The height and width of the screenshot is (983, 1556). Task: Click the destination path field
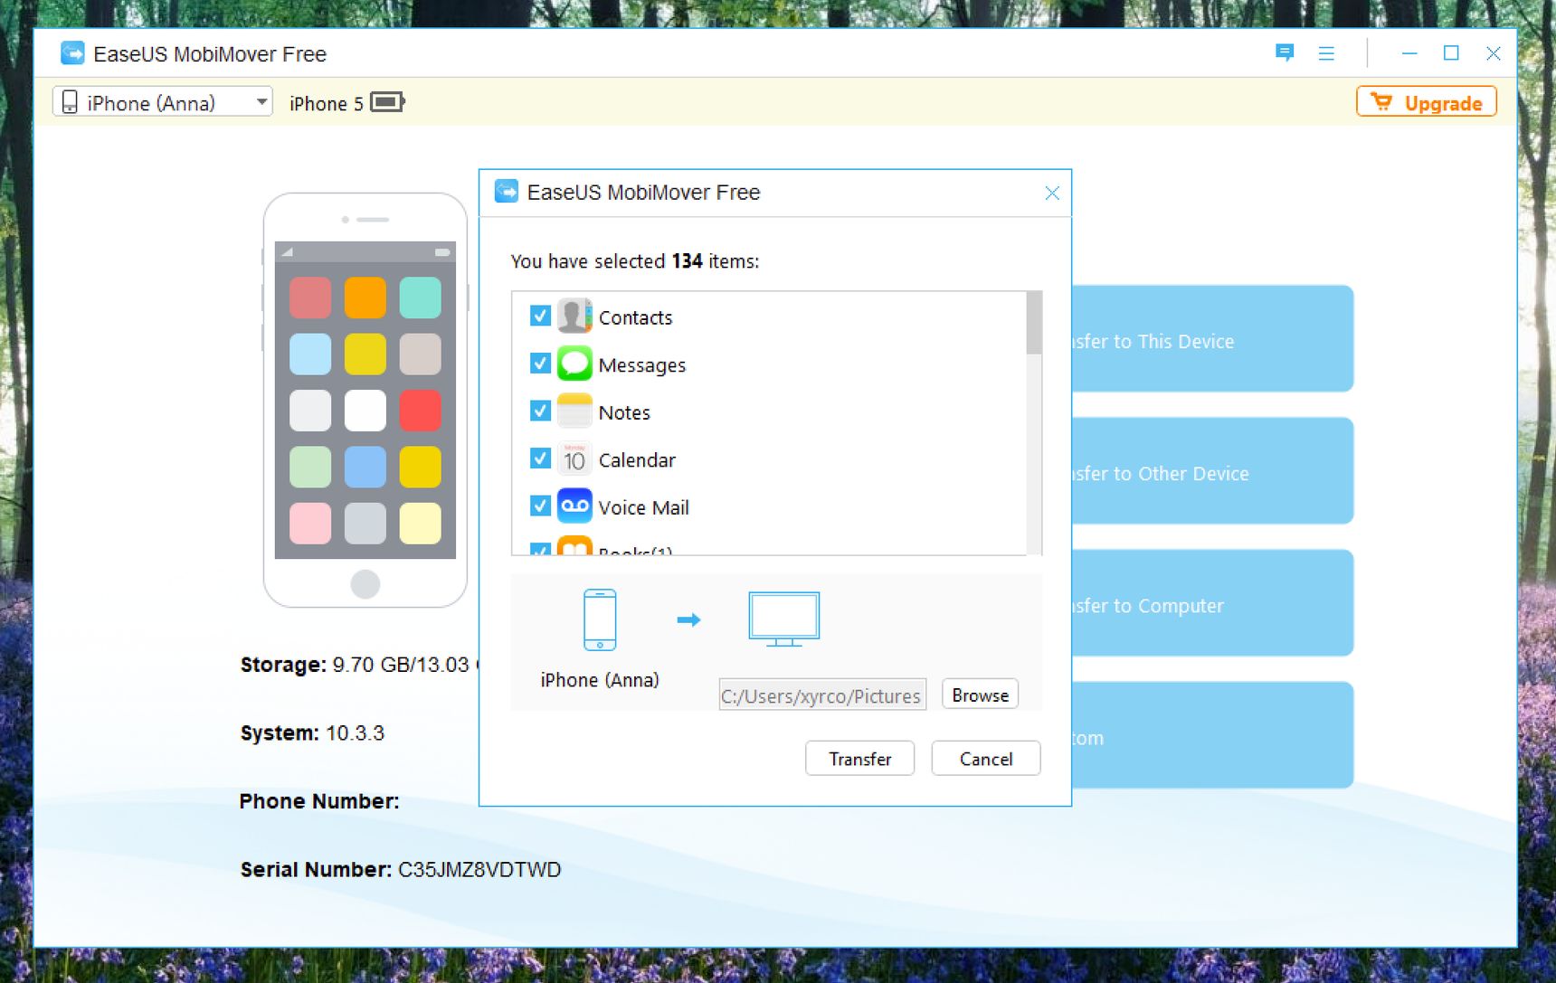click(822, 695)
